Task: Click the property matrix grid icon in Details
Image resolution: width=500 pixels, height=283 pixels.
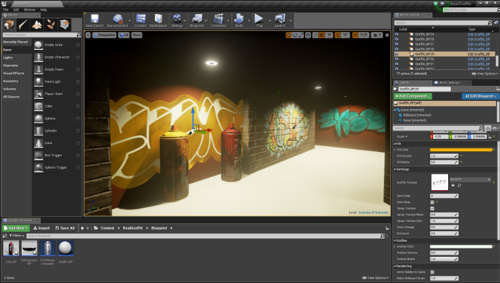Action: [x=488, y=128]
